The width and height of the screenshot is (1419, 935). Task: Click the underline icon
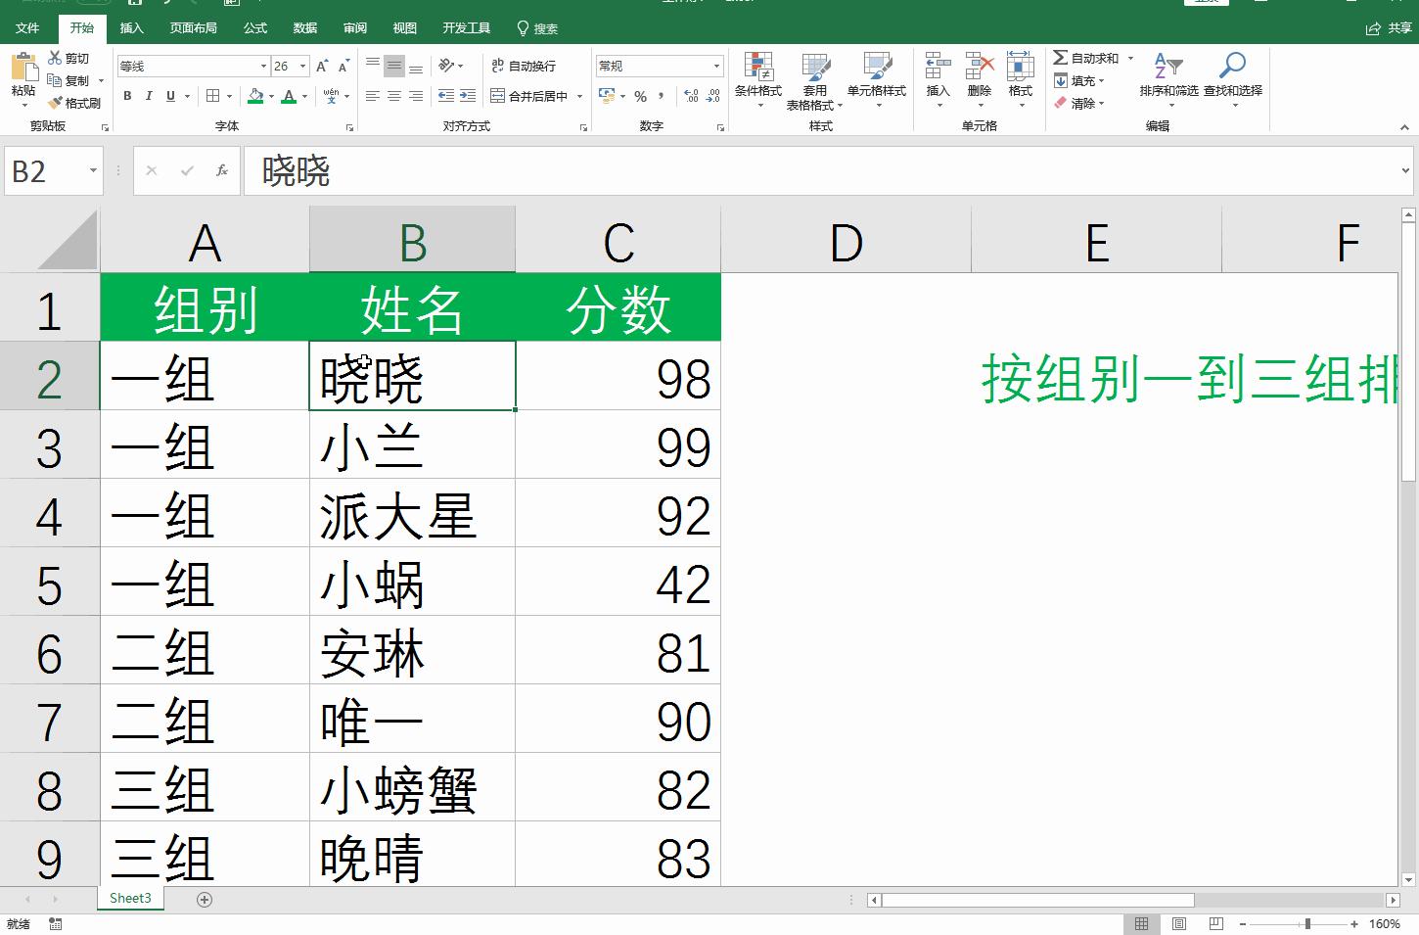168,96
